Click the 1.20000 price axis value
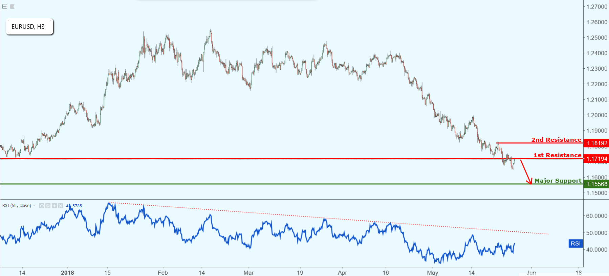The width and height of the screenshot is (609, 276). pos(597,115)
